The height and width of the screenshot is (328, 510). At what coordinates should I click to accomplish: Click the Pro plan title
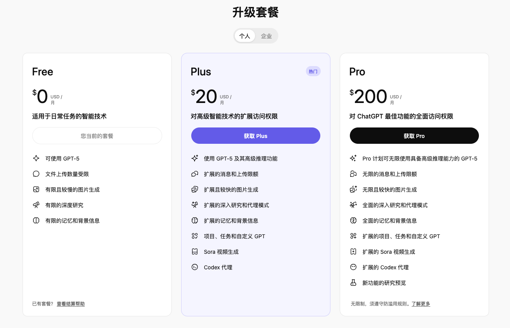tap(357, 72)
